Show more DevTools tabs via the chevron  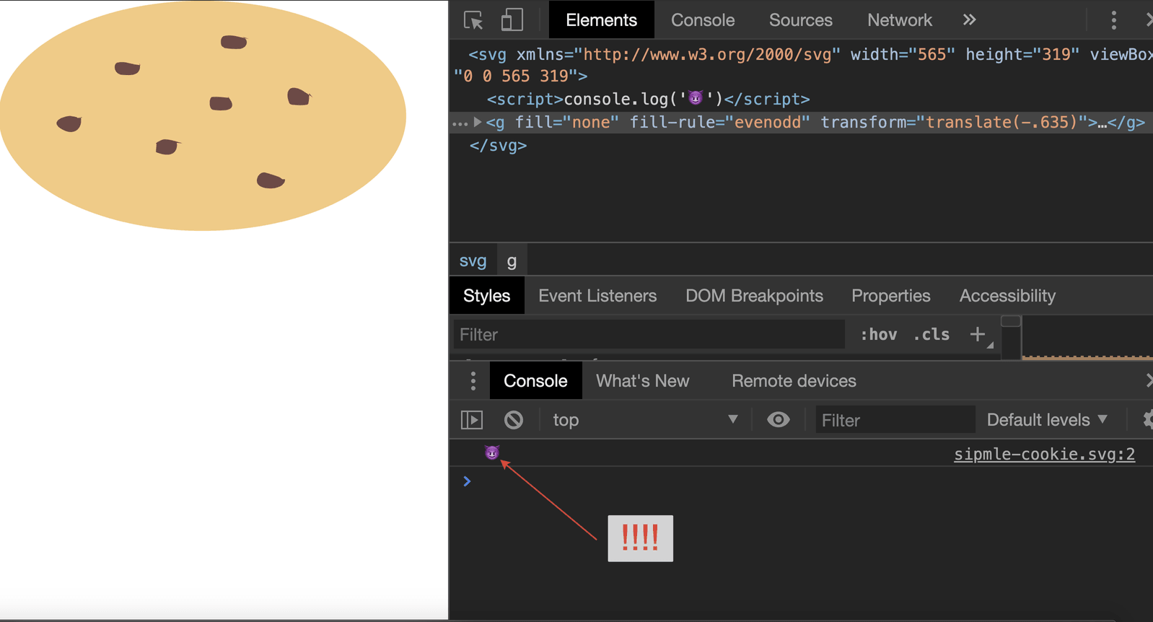coord(969,20)
